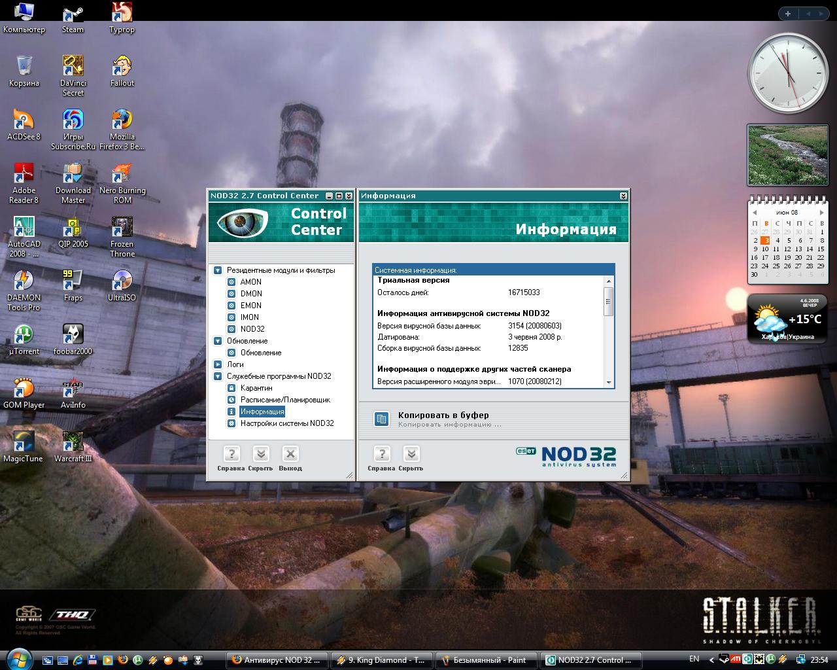Screen dimensions: 837x670
Task: Open the MagicTune desktop icon
Action: [24, 448]
